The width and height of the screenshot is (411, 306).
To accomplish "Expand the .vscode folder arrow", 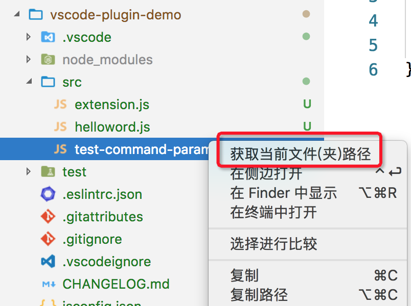I will coord(29,37).
